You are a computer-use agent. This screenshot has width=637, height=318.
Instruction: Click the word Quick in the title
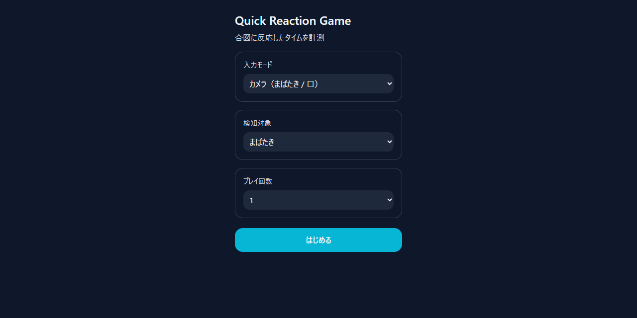(250, 21)
